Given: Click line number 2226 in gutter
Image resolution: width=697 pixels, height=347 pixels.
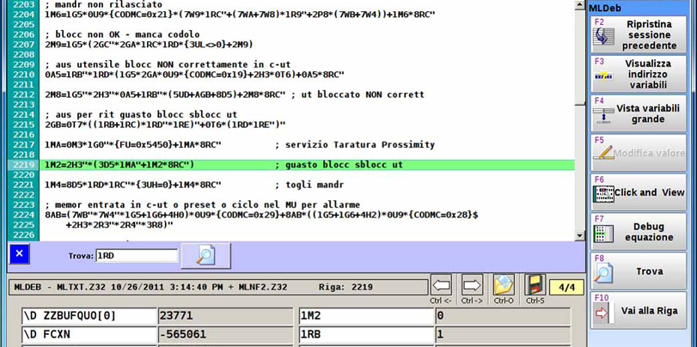Looking at the screenshot, I should pos(24,234).
